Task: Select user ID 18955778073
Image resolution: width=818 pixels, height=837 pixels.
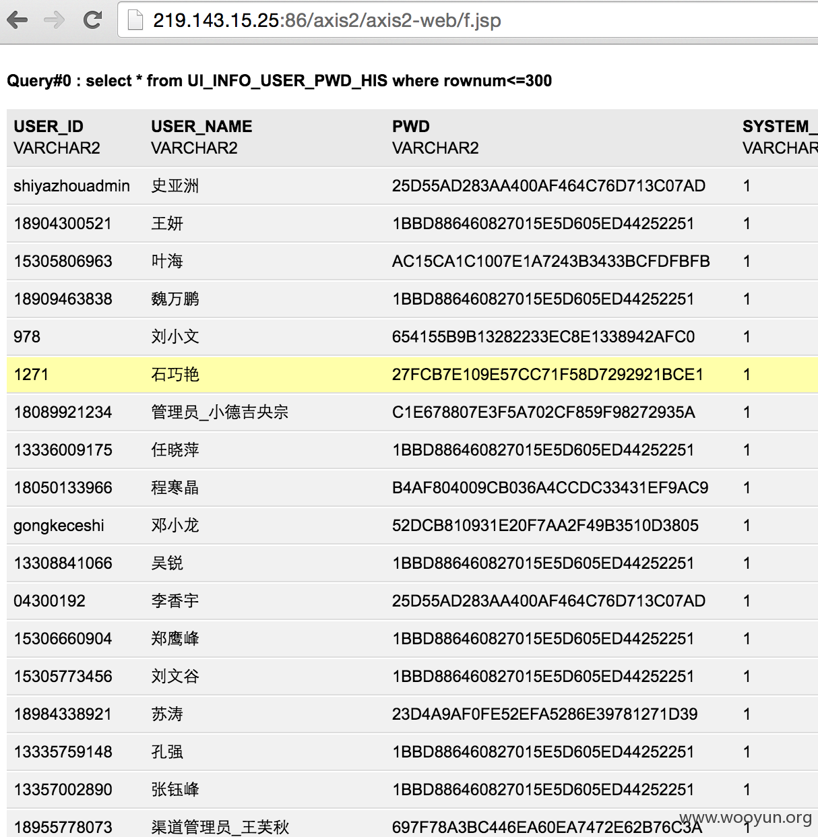Action: (x=63, y=828)
